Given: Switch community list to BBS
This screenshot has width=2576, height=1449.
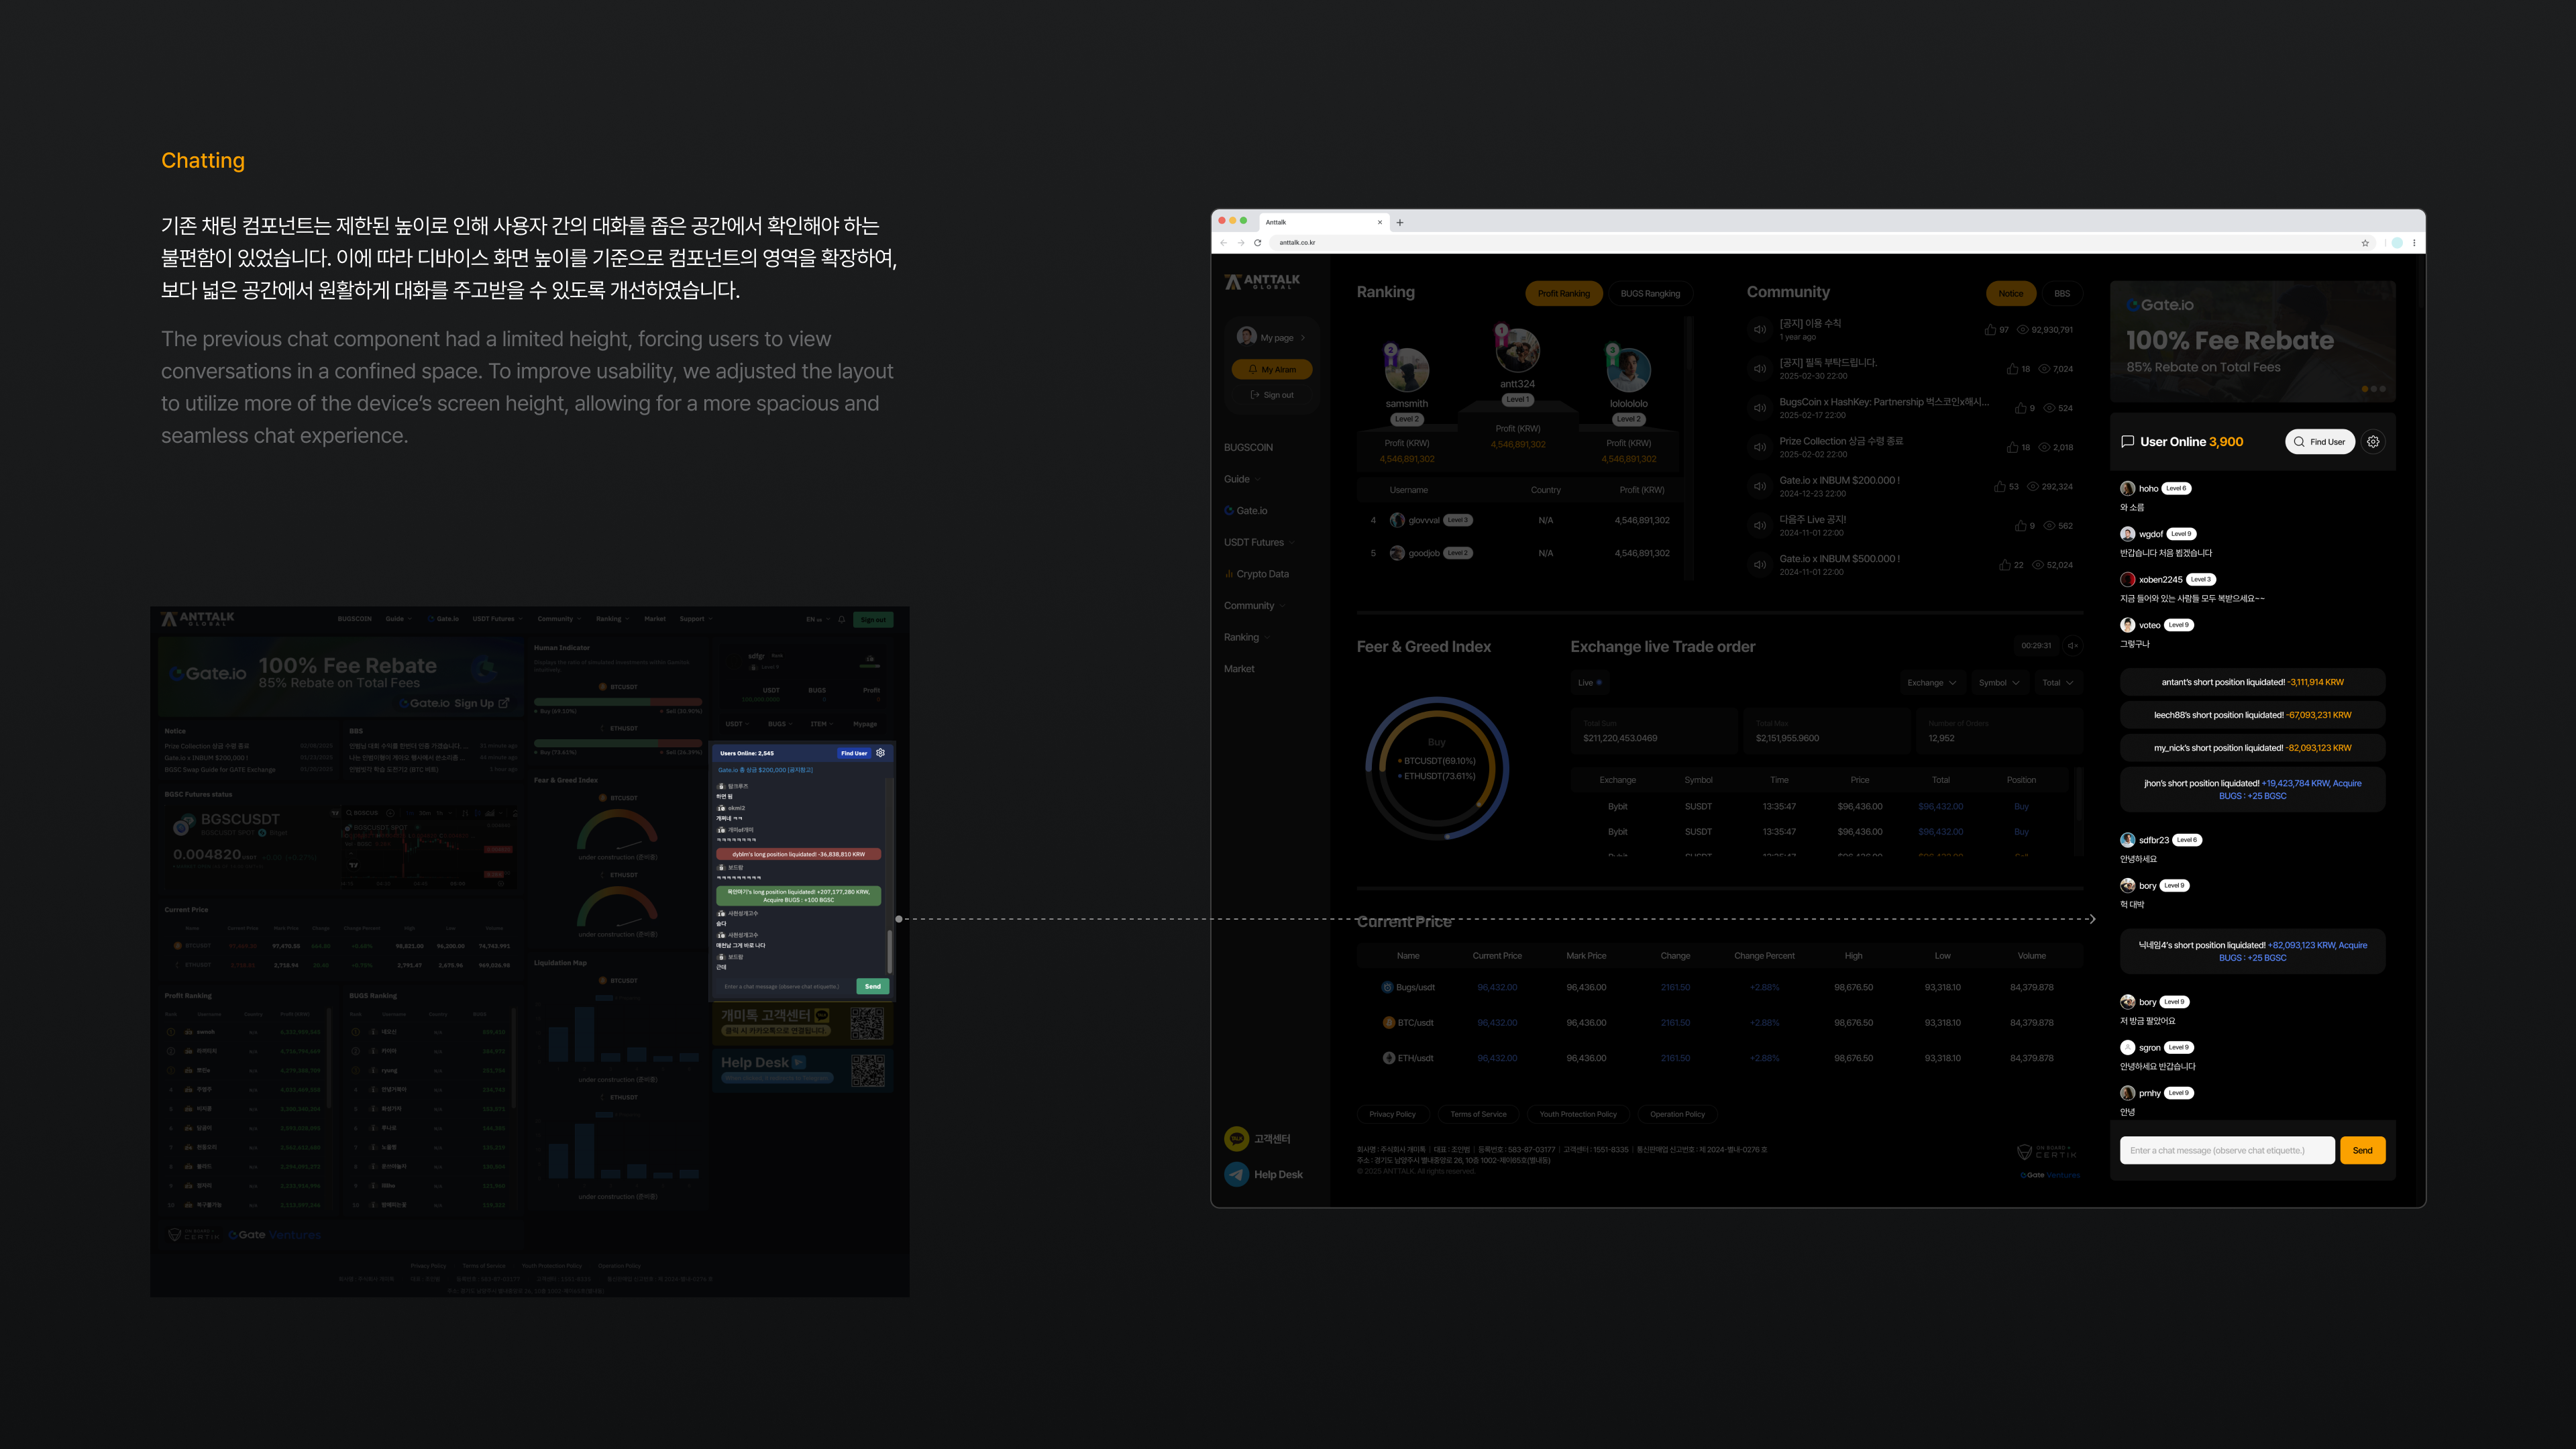Looking at the screenshot, I should click(x=2062, y=293).
